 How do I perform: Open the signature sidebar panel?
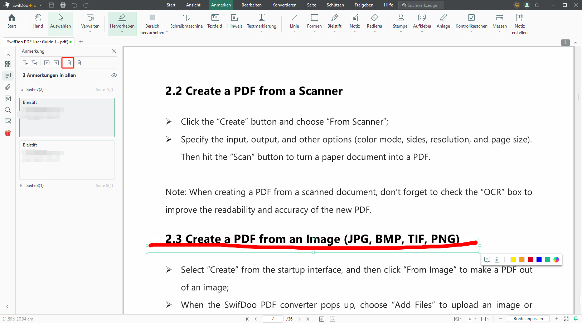tap(8, 121)
